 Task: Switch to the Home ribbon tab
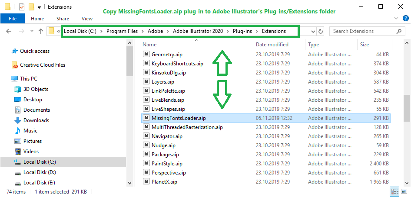click(x=37, y=19)
